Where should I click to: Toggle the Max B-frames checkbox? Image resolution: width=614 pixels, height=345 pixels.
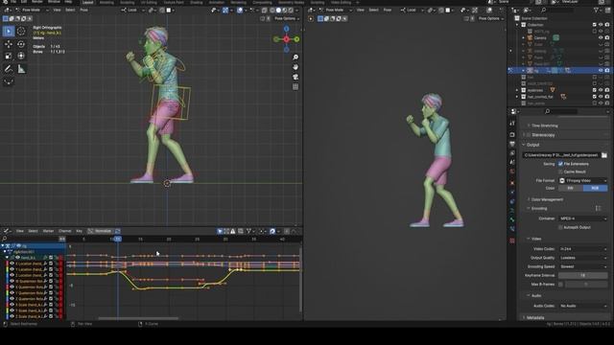(x=560, y=285)
